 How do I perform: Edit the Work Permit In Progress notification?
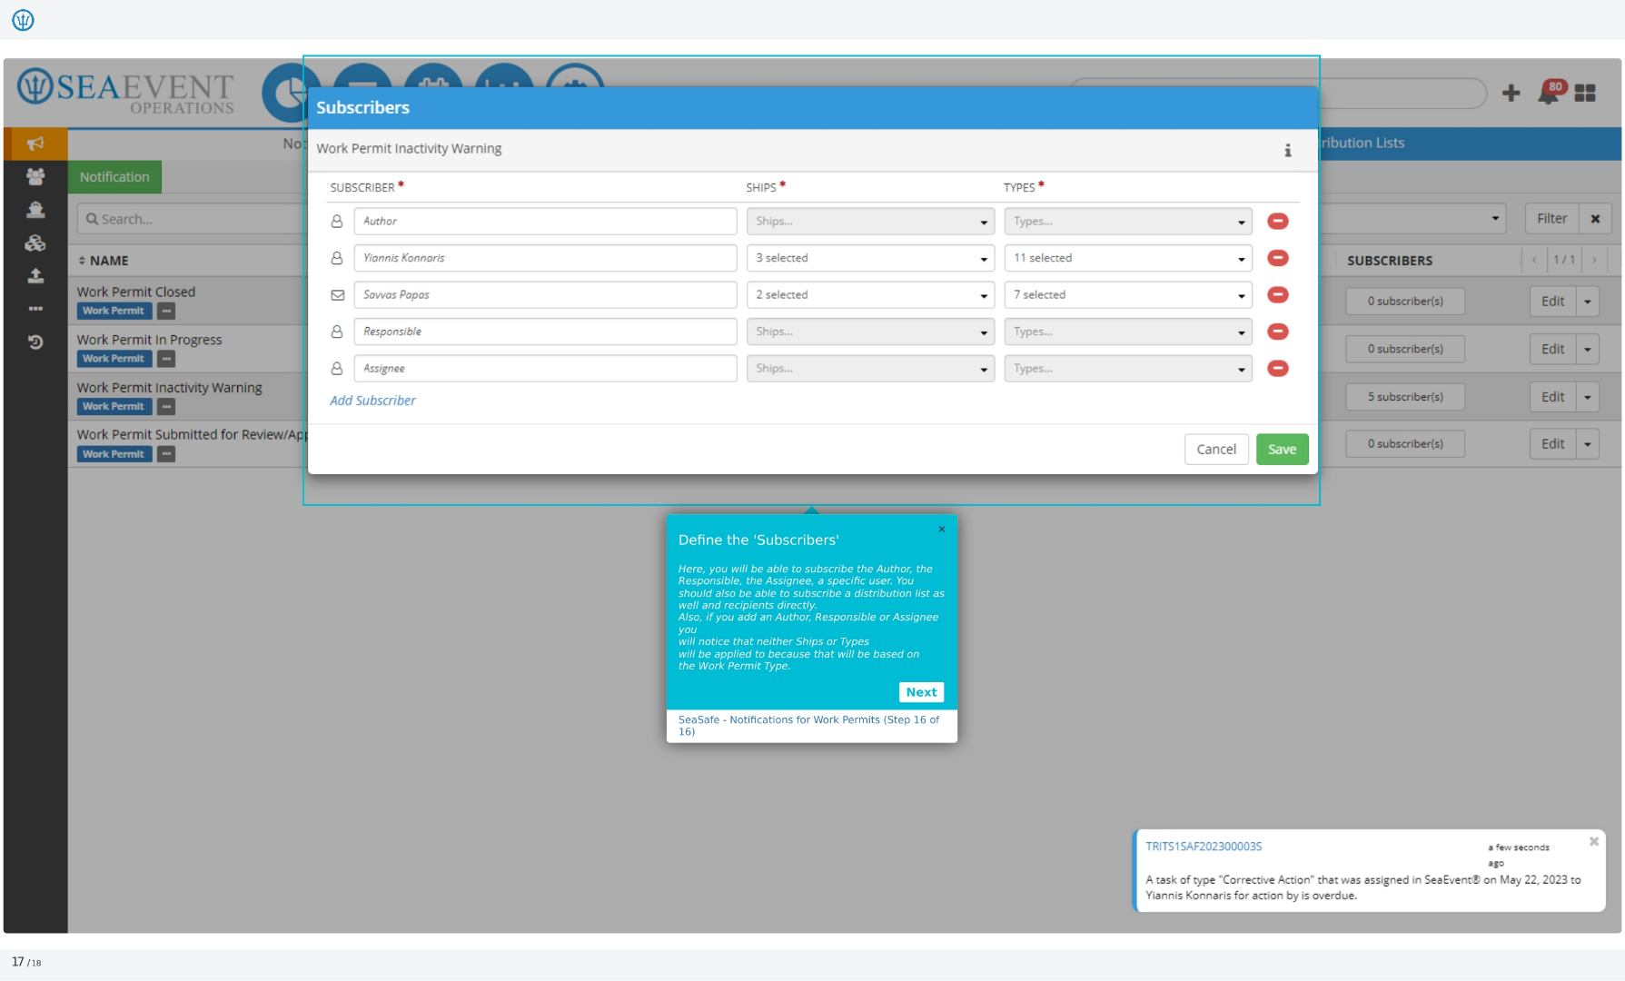click(1552, 349)
